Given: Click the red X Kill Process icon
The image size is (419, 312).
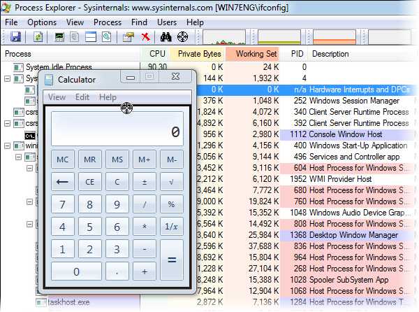Looking at the screenshot, I should point(146,36).
